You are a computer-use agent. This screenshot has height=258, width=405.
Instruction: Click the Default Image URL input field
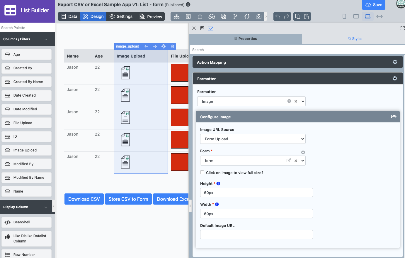point(256,235)
